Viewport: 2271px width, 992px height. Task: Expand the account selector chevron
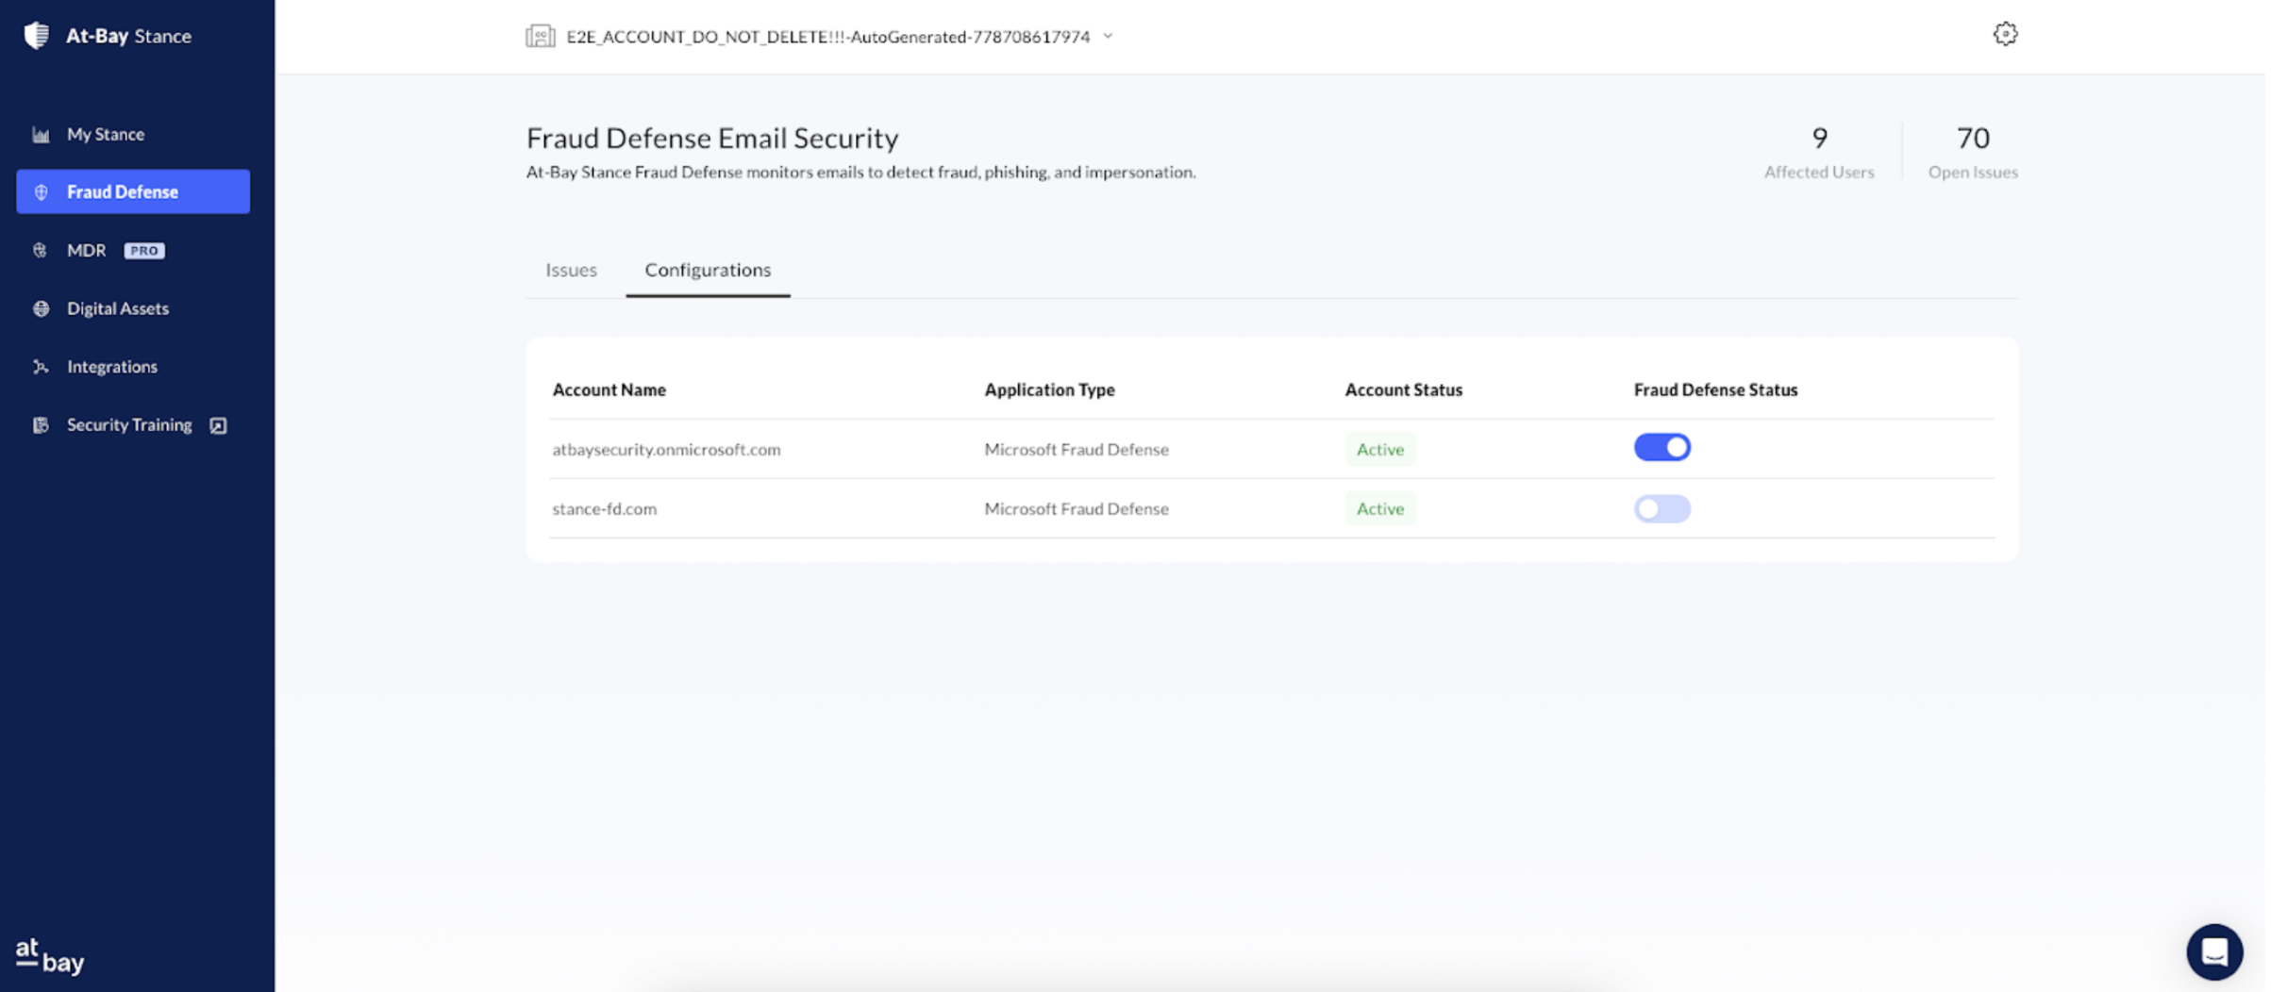point(1108,37)
